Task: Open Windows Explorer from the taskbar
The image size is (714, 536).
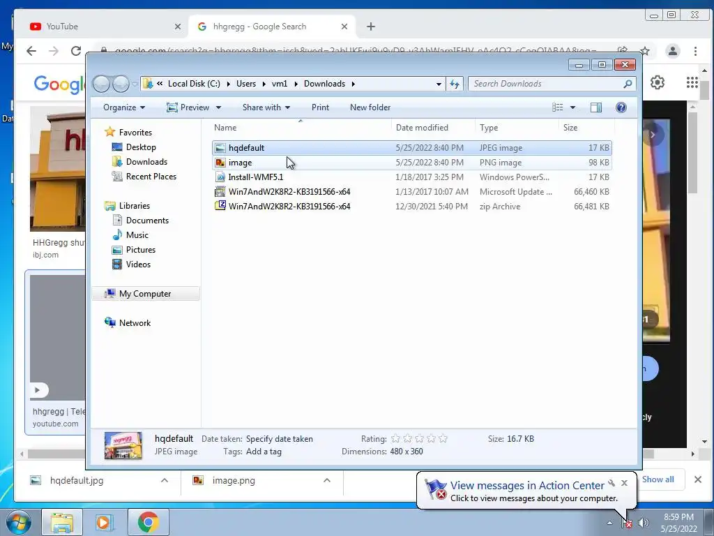Action: [x=62, y=522]
